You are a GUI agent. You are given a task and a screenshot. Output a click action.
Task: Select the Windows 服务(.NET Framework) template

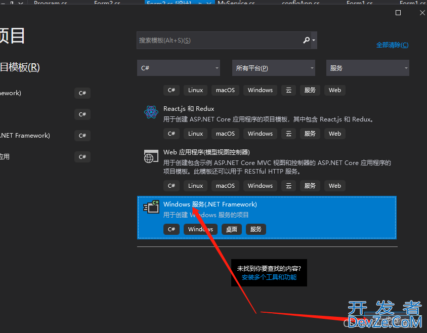coord(210,204)
